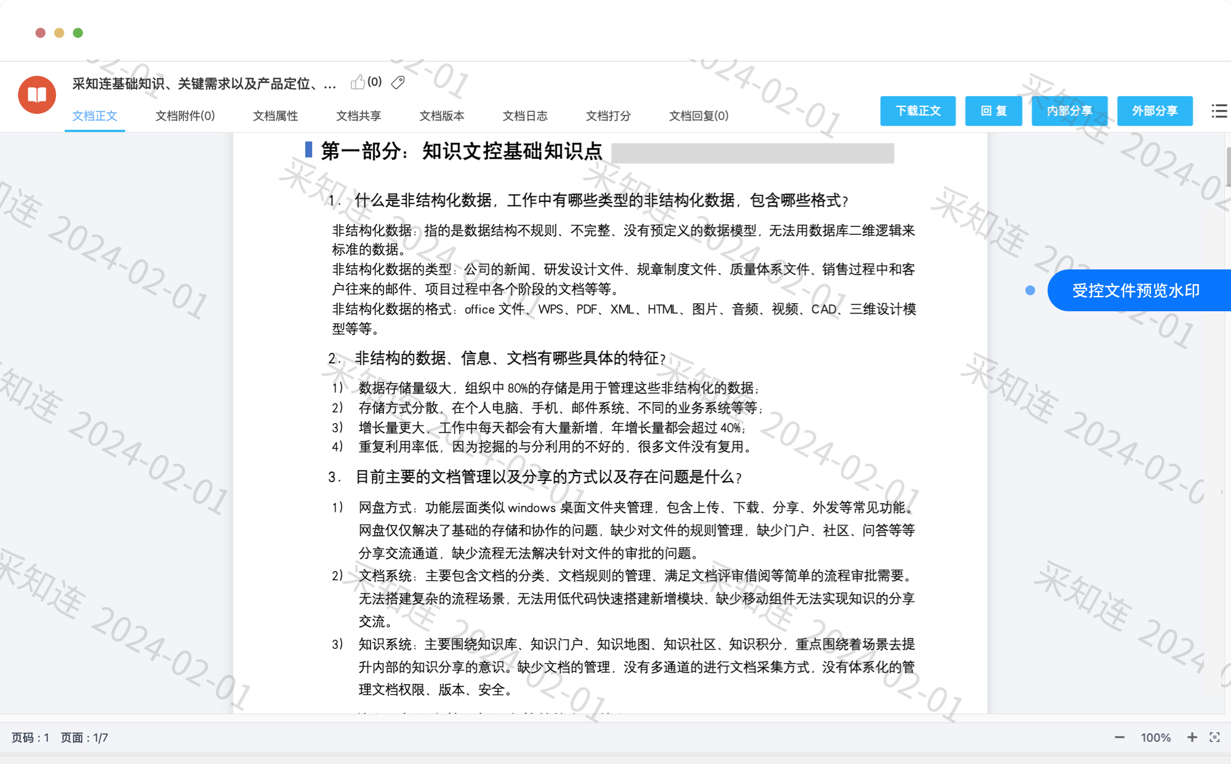Click the tag label icon
The width and height of the screenshot is (1231, 764).
tap(398, 82)
